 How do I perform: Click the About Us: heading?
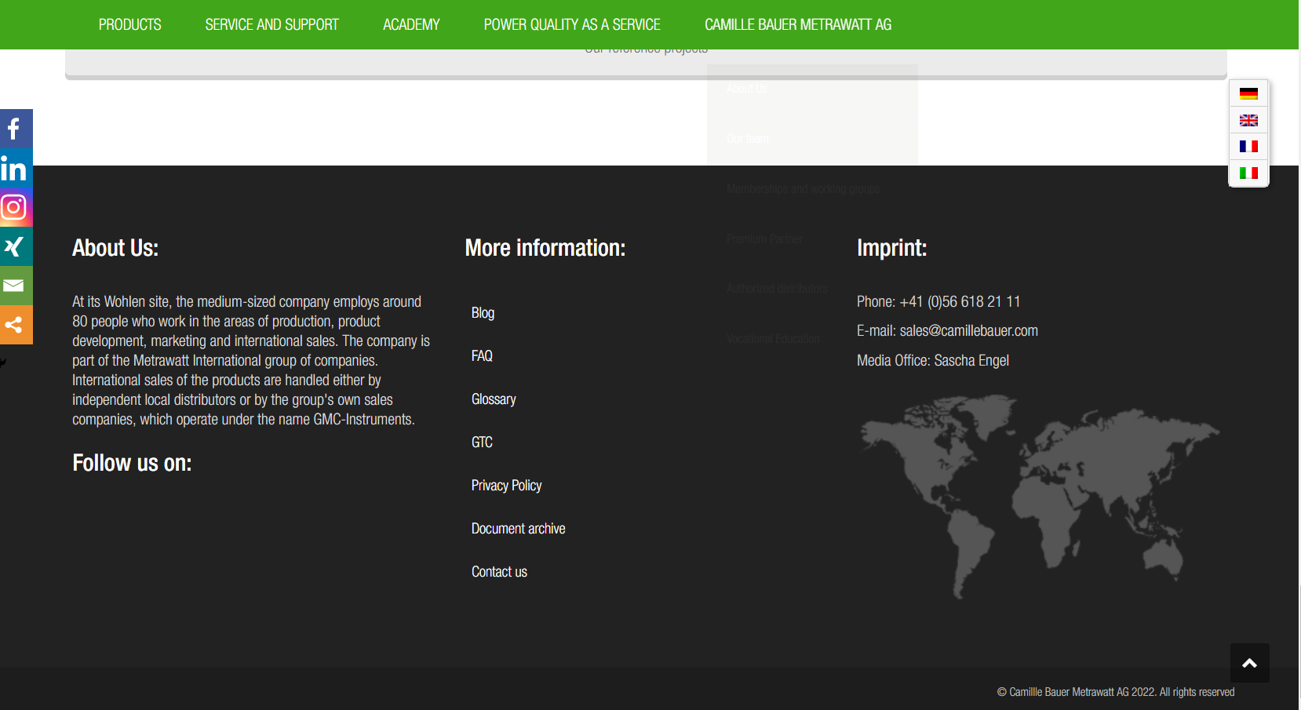point(115,248)
